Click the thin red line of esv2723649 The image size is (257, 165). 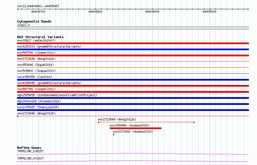pyautogui.click(x=146, y=122)
